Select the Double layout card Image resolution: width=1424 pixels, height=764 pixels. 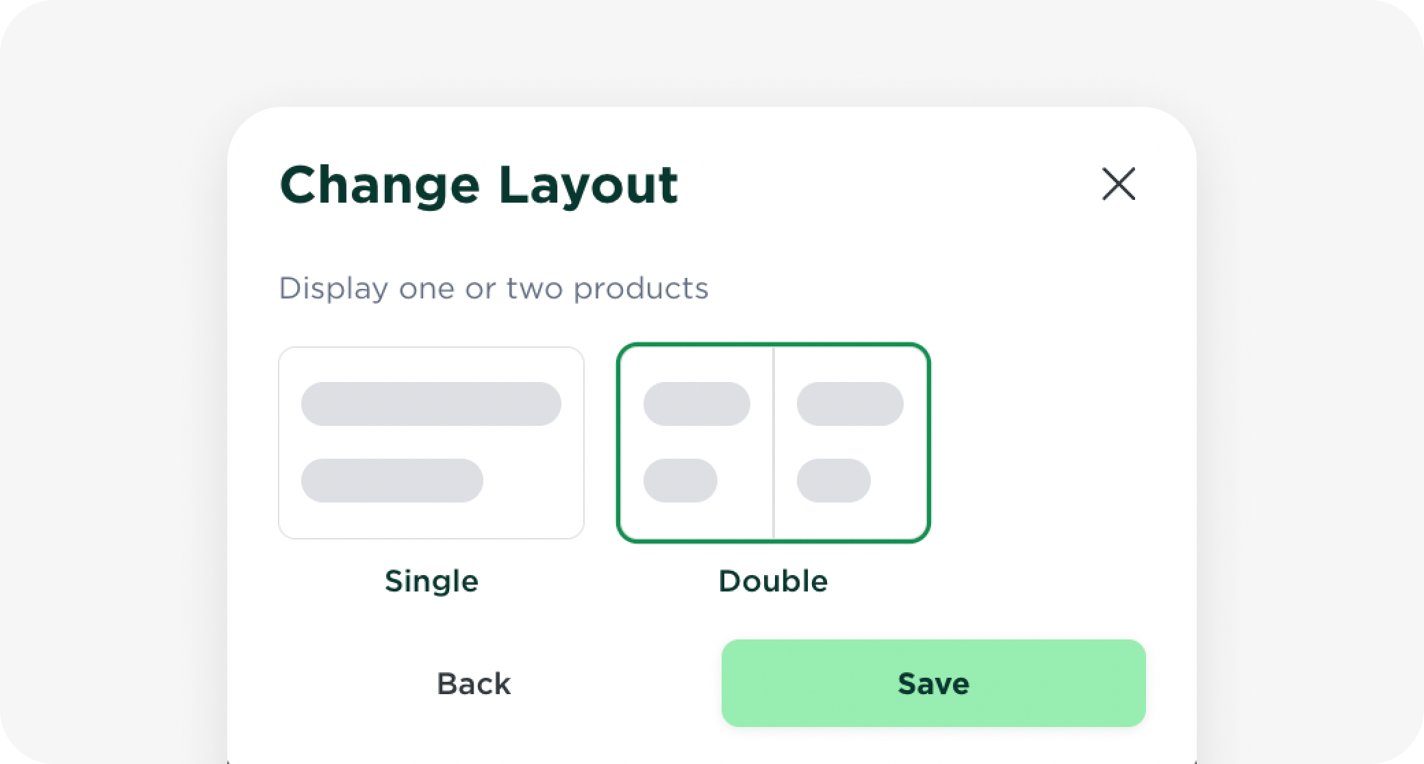click(x=773, y=443)
